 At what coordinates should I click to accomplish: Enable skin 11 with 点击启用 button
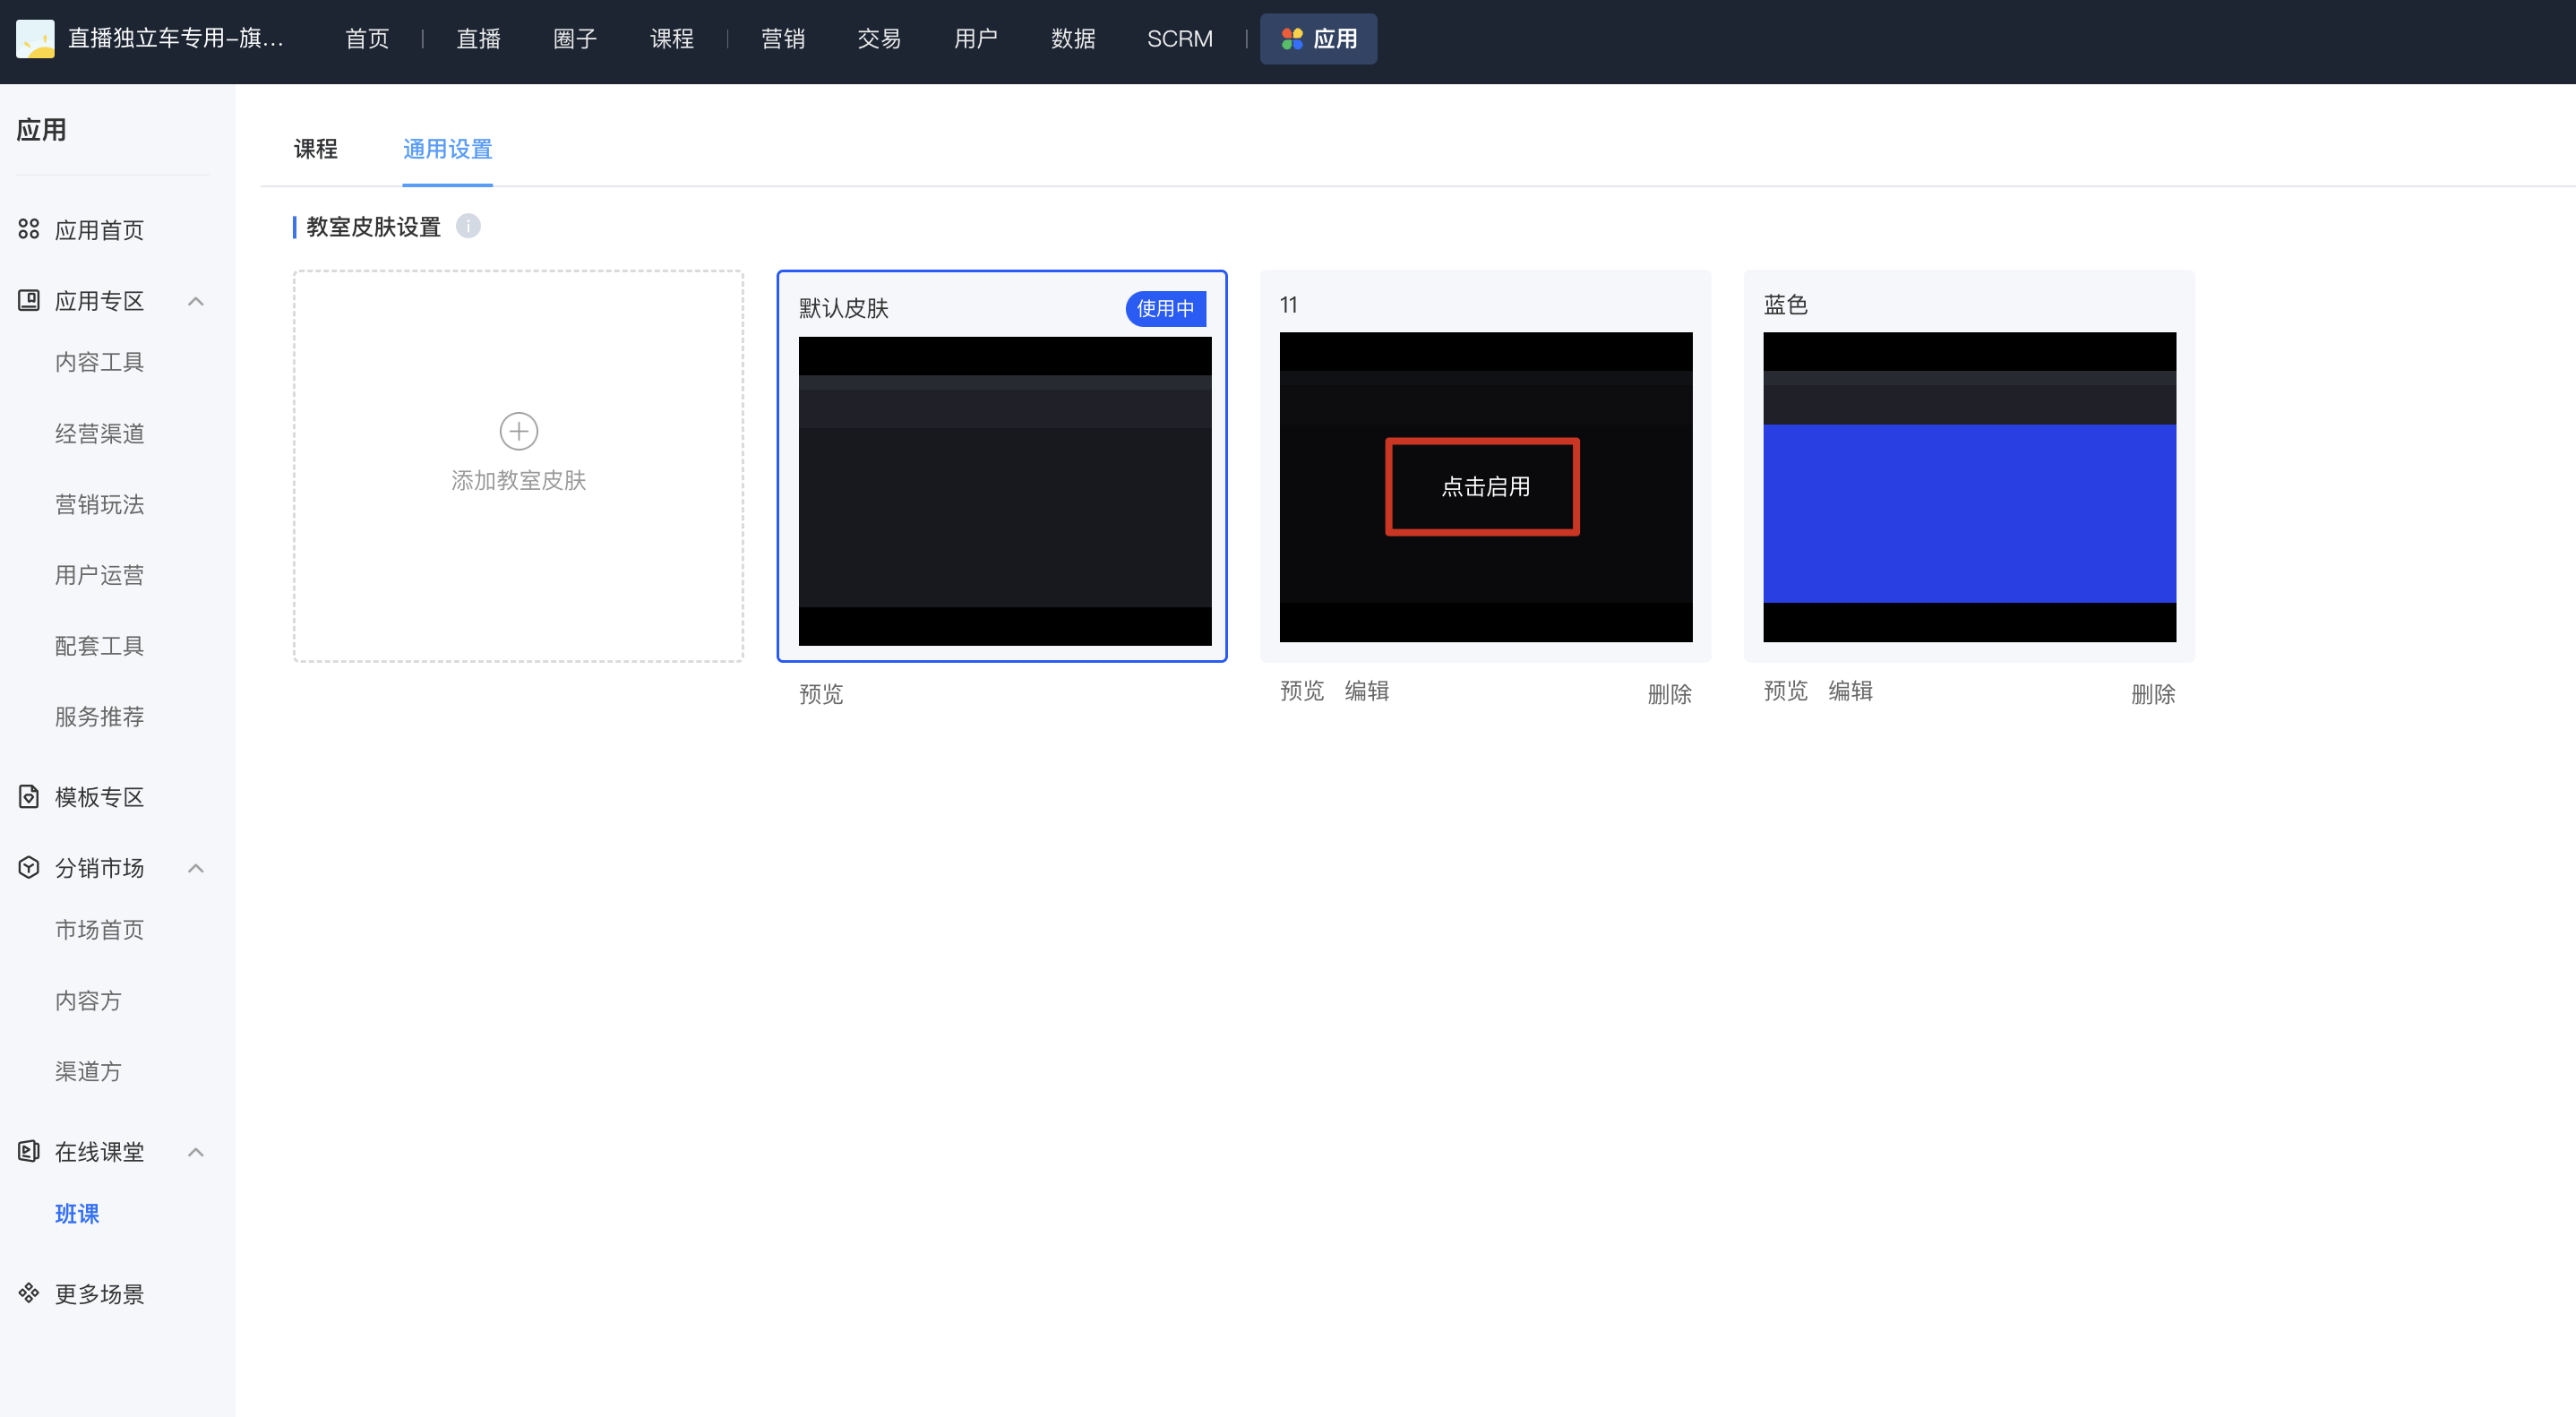[1482, 486]
